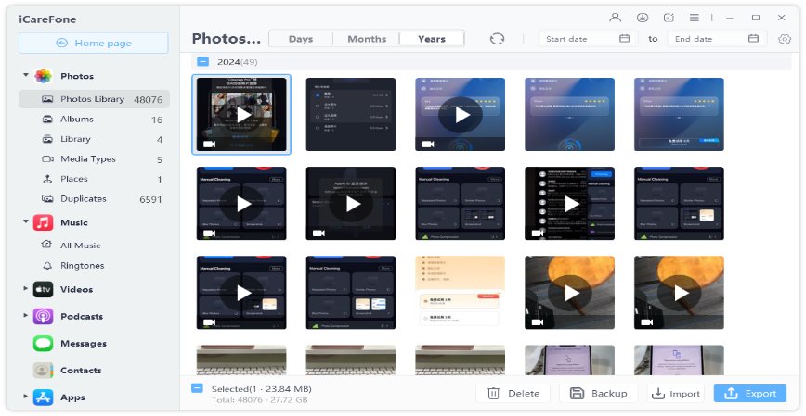Open Contacts in the sidebar
The width and height of the screenshot is (806, 416).
[x=81, y=370]
